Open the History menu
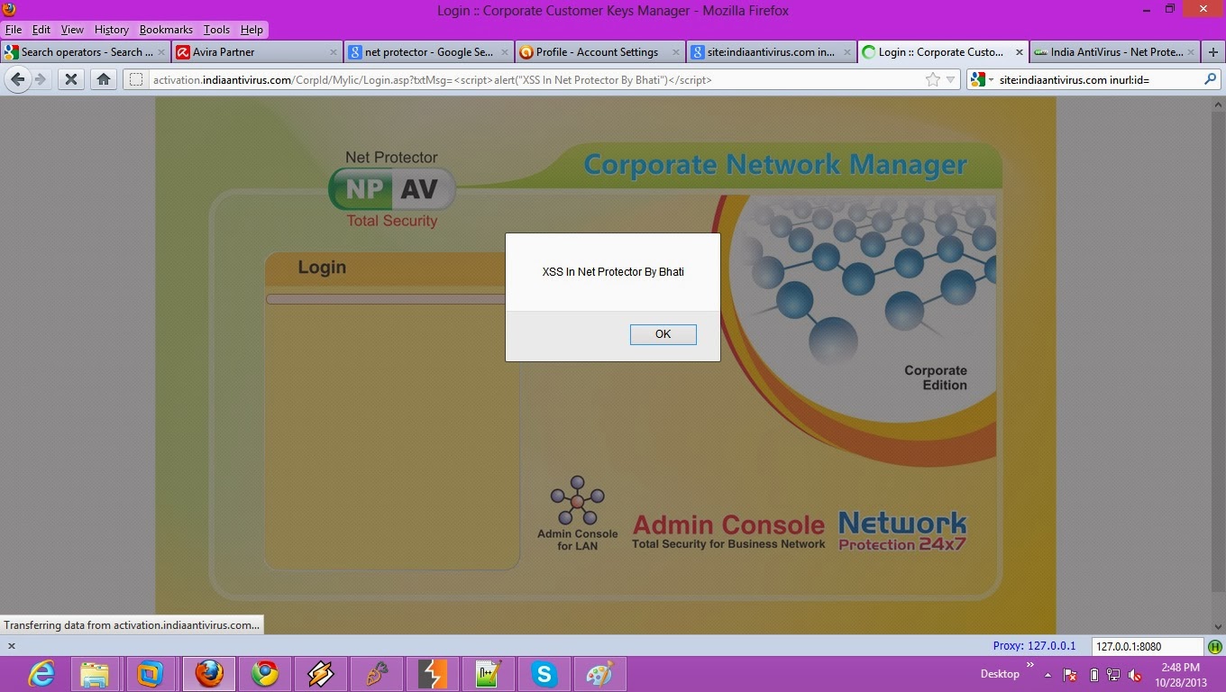 pos(112,30)
